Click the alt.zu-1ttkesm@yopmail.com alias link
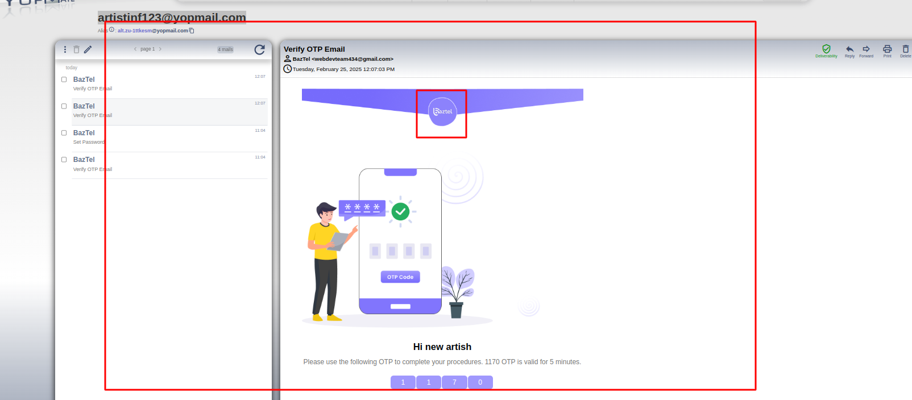Viewport: 912px width, 400px height. [152, 31]
